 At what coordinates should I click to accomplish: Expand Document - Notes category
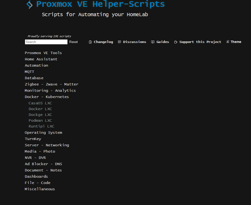[43, 170]
